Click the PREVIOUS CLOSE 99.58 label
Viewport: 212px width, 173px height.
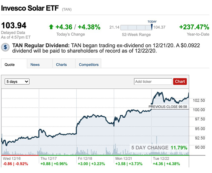coord(168,107)
